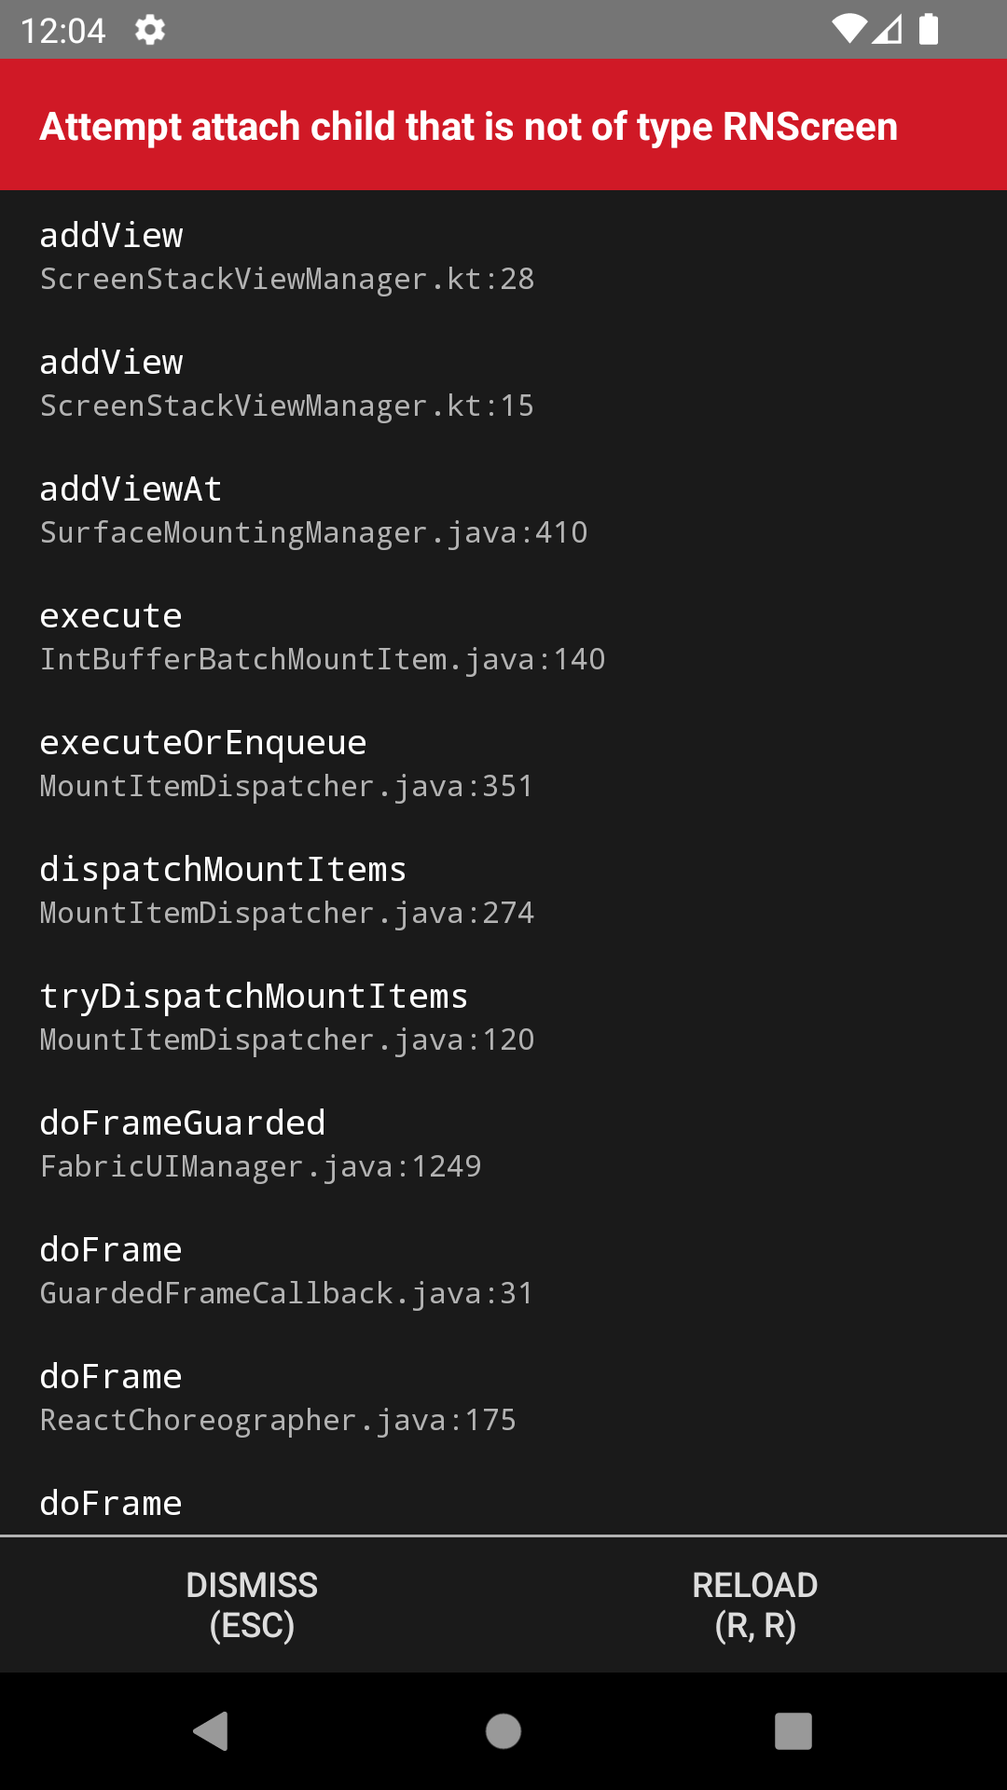Open the doFrameGuarded FabricUIManager frame
Image resolution: width=1007 pixels, height=1790 pixels.
point(261,1143)
